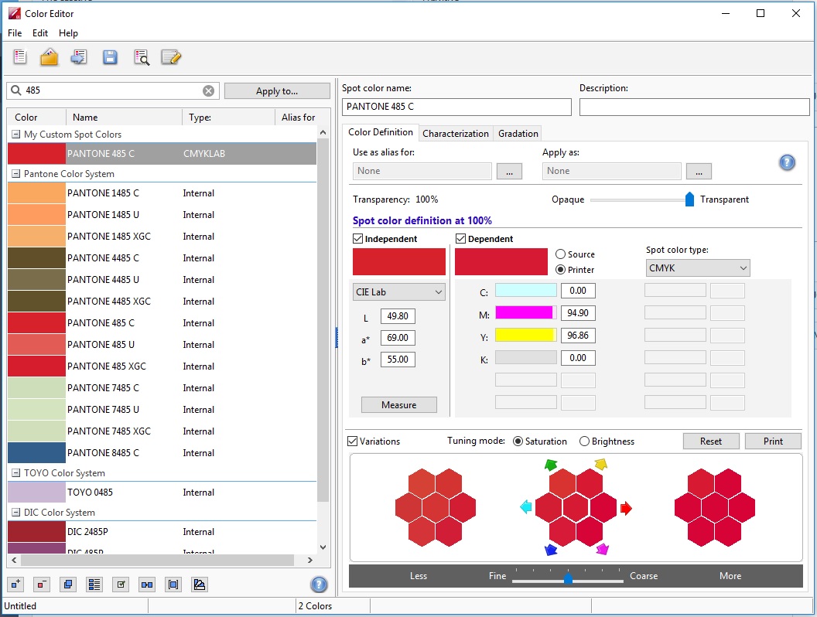Click the checkmark square icon in bottom toolbar
The width and height of the screenshot is (817, 617).
coord(121,585)
